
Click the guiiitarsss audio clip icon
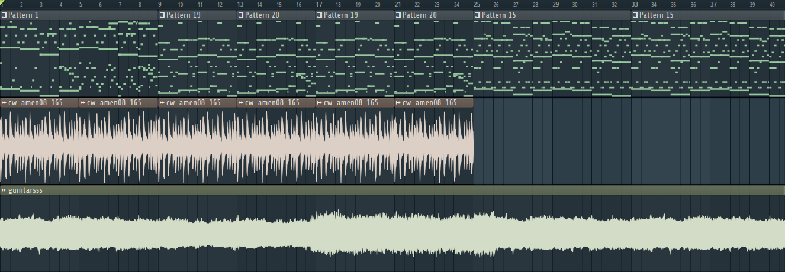pyautogui.click(x=4, y=190)
